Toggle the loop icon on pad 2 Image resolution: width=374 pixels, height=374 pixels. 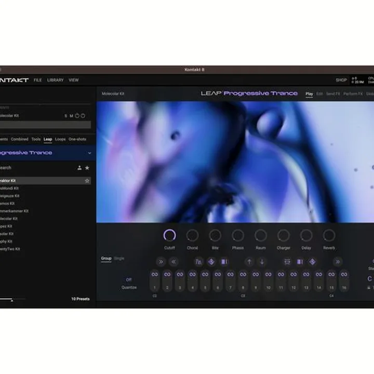167,274
